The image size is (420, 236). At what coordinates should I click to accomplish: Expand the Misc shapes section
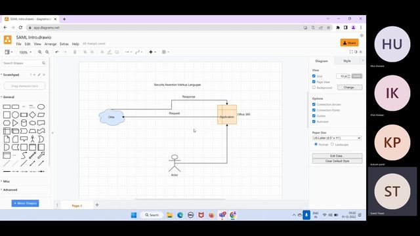[x=7, y=182]
